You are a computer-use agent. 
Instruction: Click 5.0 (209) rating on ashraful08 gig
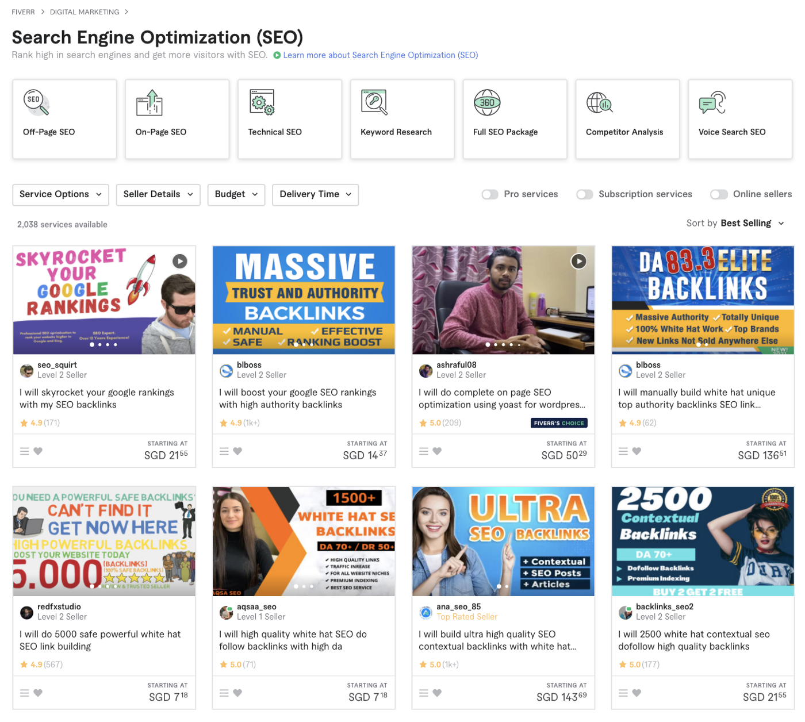point(441,423)
